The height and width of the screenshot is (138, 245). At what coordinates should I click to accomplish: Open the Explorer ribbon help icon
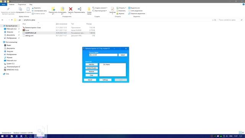click(x=243, y=4)
